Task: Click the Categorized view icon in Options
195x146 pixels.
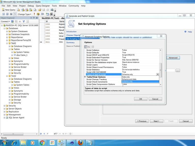Action: coord(86,47)
